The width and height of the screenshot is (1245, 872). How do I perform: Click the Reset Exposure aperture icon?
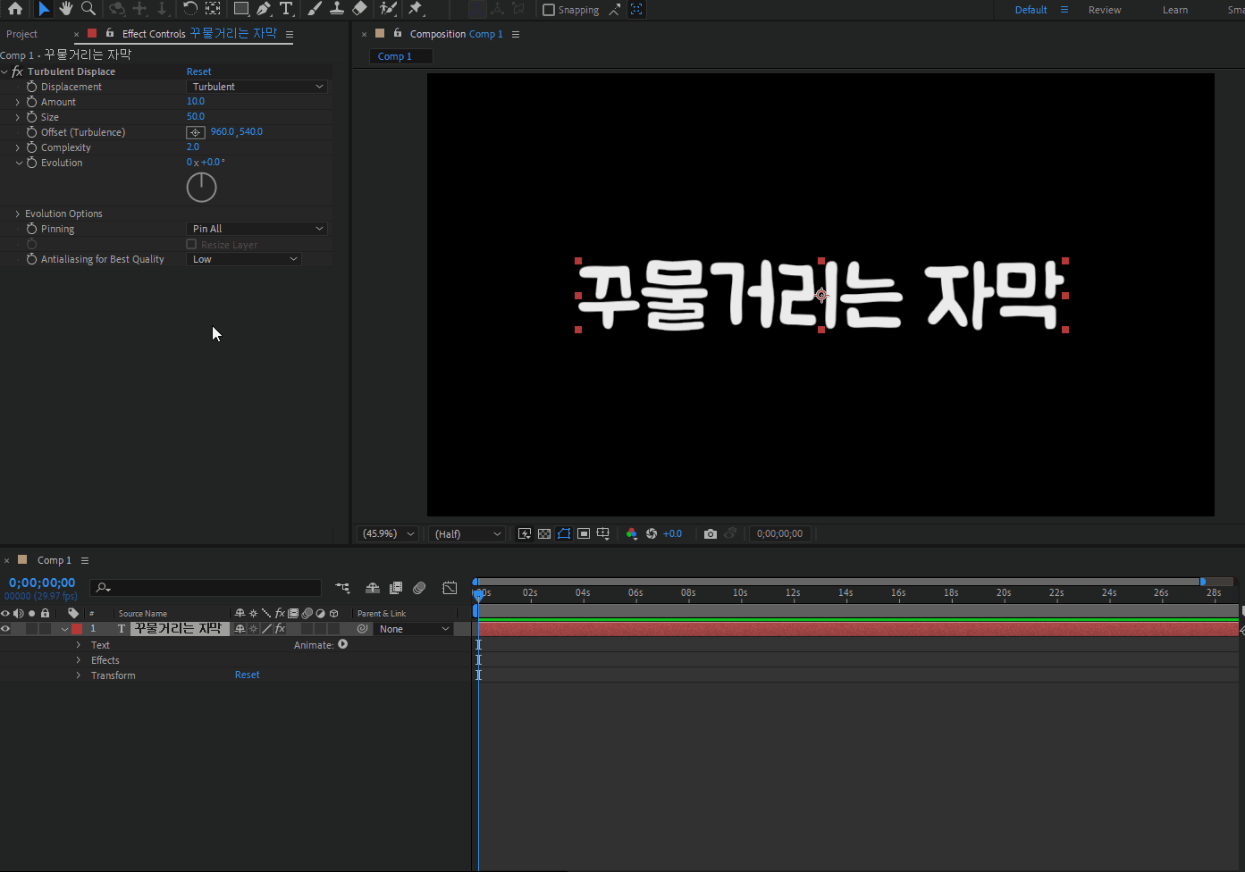coord(652,533)
